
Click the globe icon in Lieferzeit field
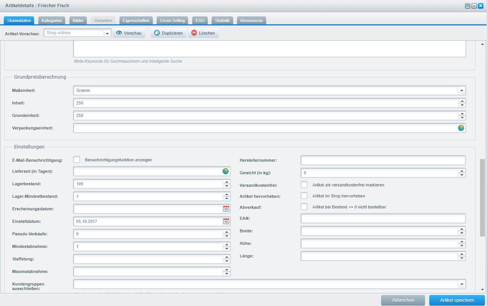tap(226, 171)
